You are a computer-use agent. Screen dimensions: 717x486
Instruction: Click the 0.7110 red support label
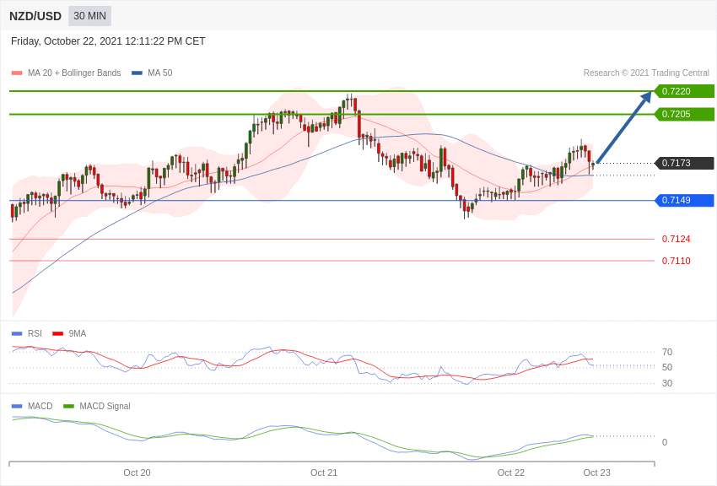coord(676,261)
